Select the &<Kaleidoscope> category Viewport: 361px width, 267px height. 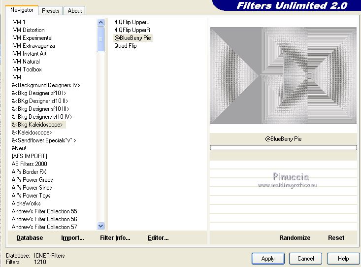[32, 133]
